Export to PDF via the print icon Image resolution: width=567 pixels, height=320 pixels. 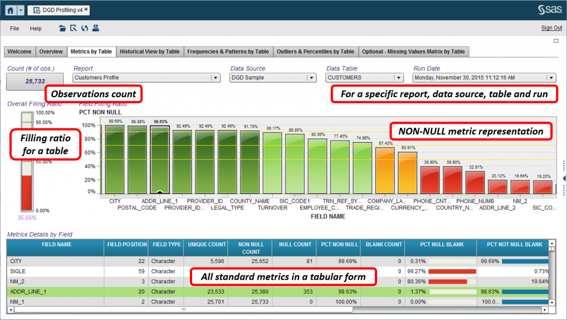pos(96,28)
